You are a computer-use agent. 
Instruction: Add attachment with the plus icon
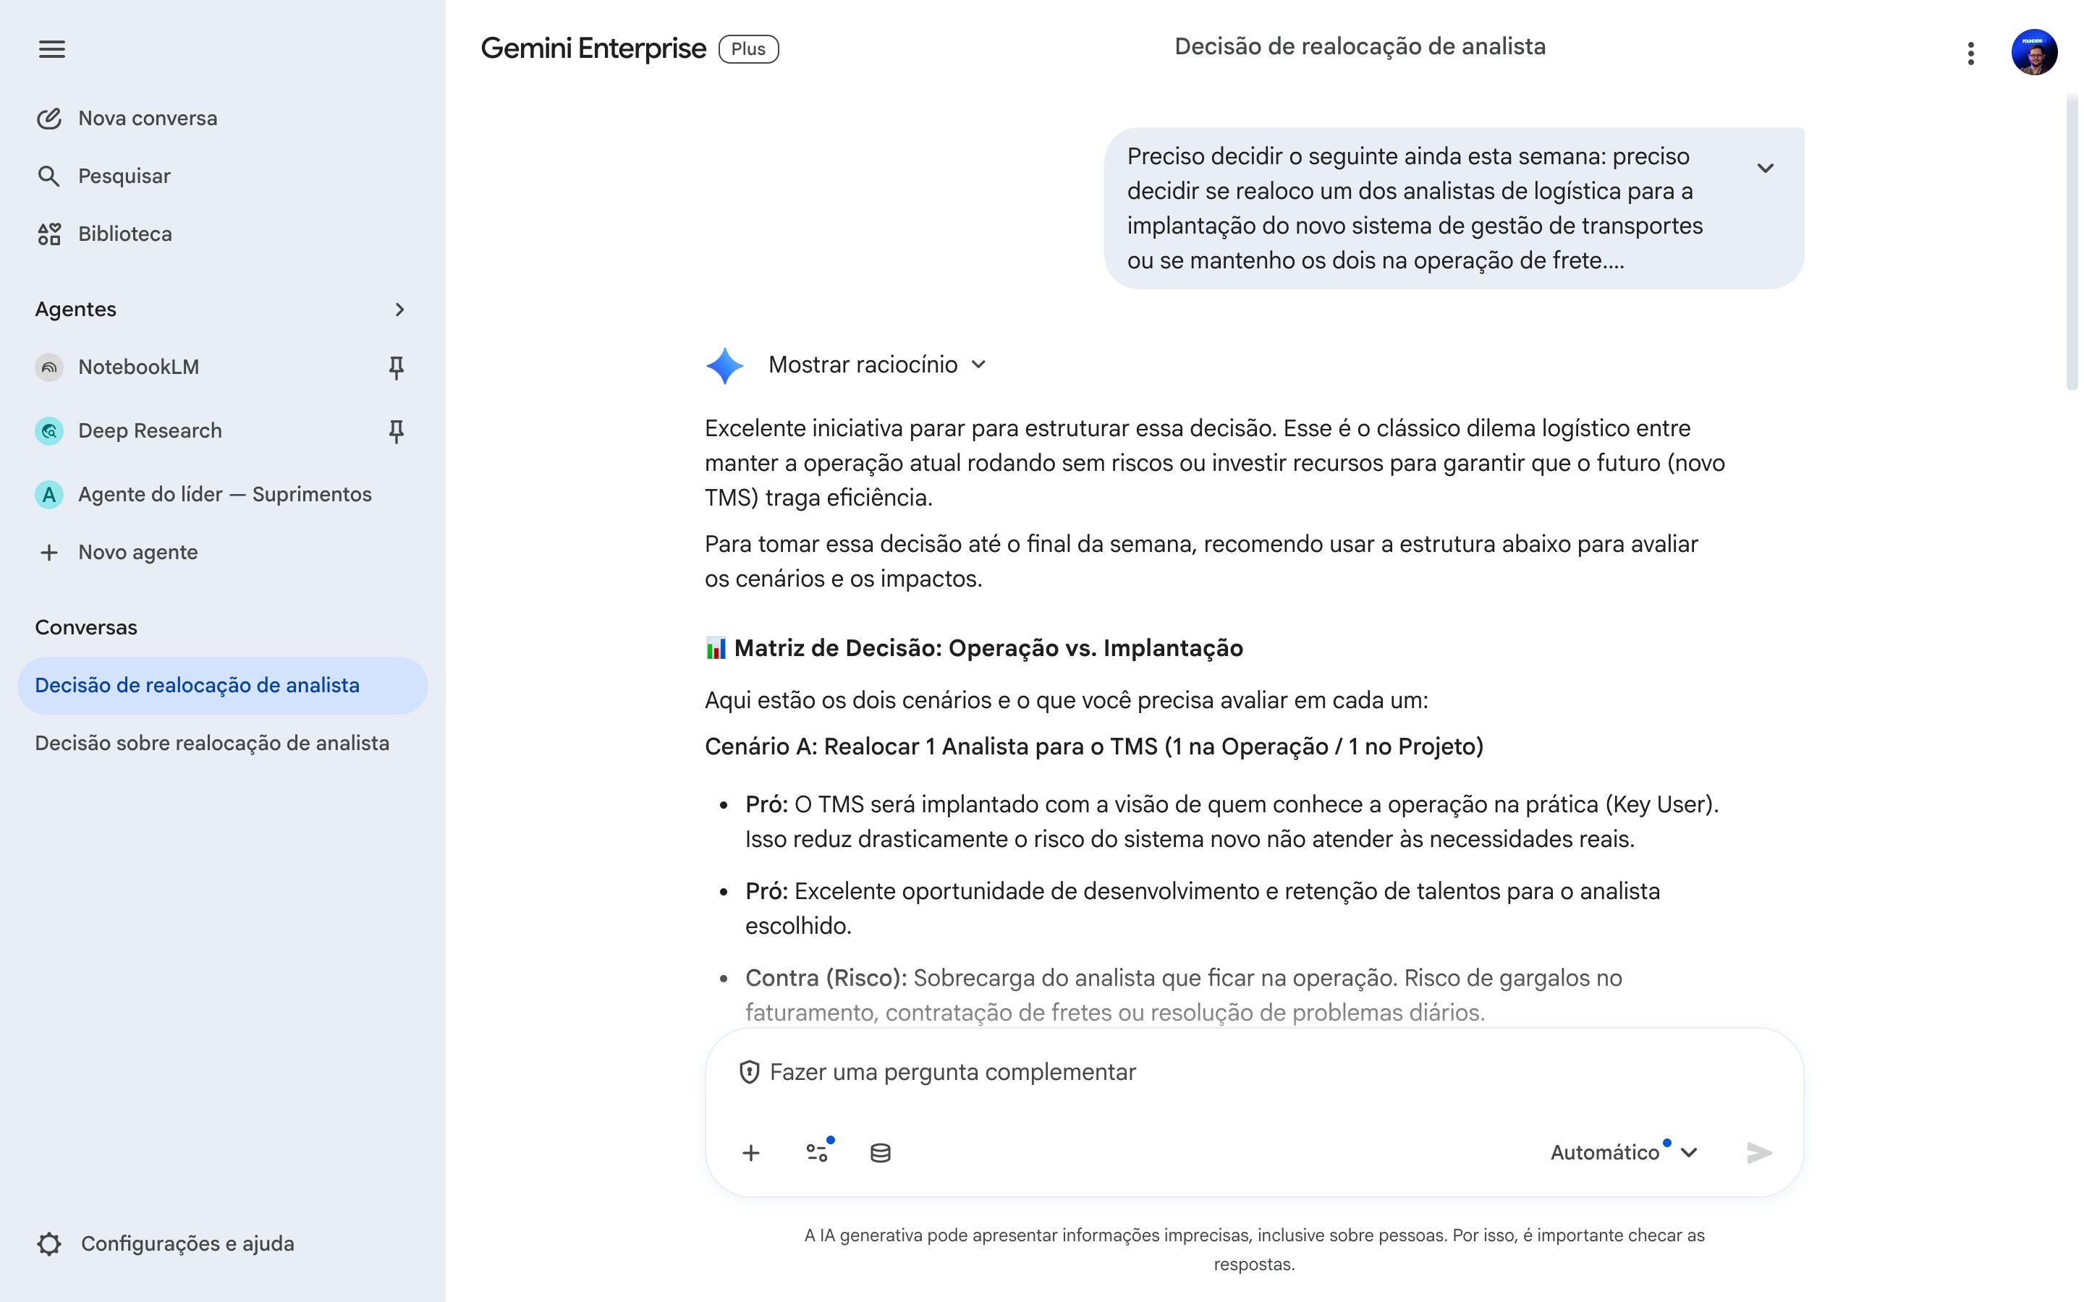[x=751, y=1153]
